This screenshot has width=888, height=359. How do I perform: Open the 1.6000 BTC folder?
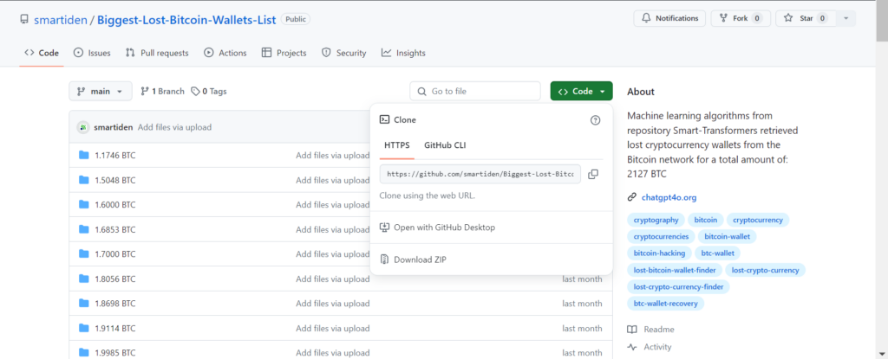click(x=115, y=205)
